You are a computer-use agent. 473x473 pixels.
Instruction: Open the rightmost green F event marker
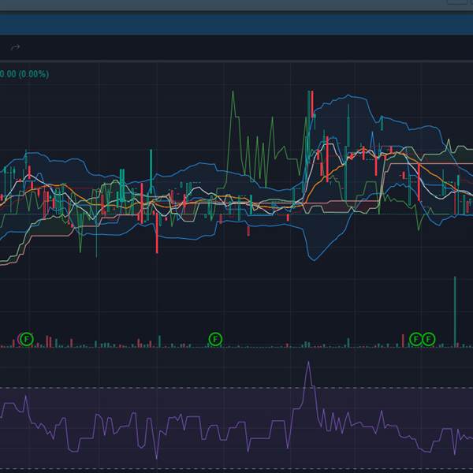click(428, 339)
